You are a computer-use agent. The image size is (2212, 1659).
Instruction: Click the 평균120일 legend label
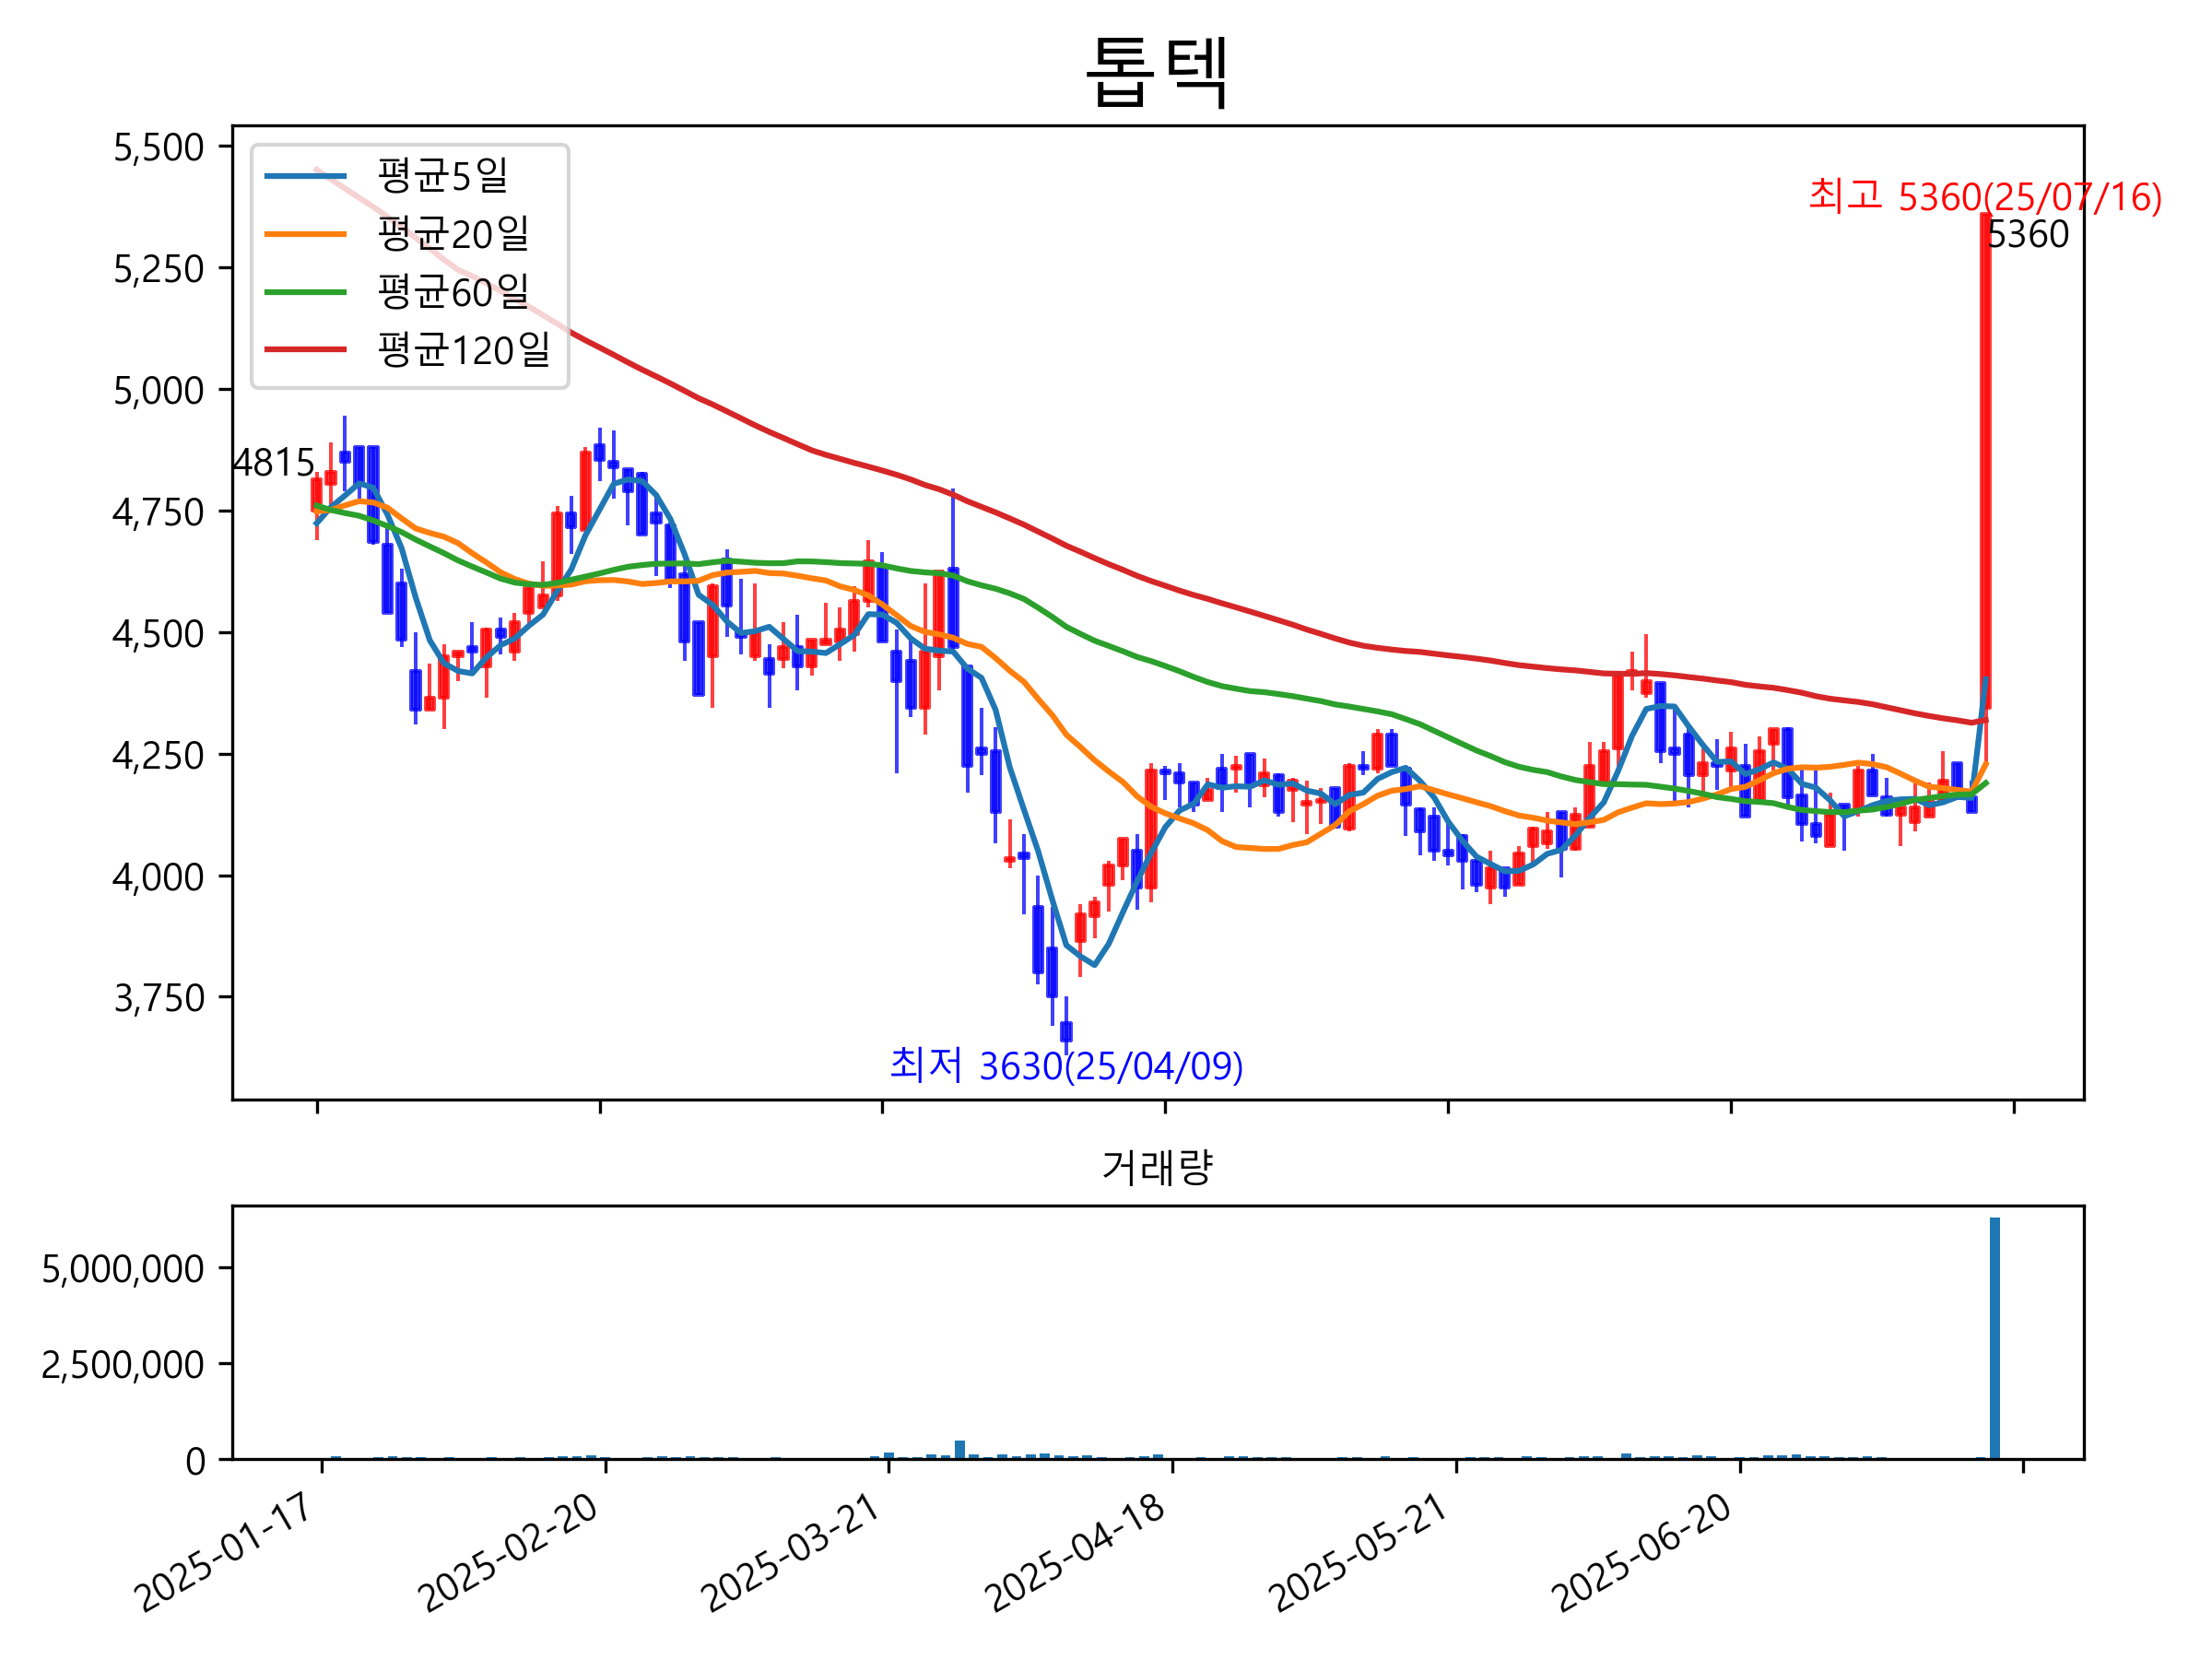tap(464, 350)
